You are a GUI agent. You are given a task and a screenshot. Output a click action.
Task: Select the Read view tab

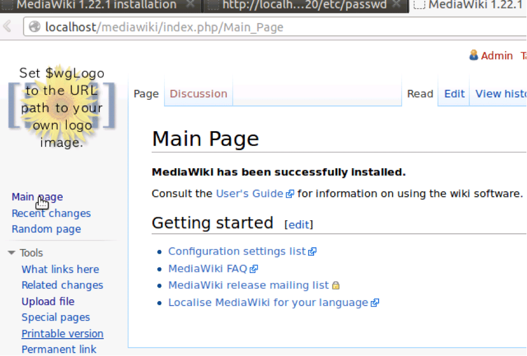(x=420, y=94)
